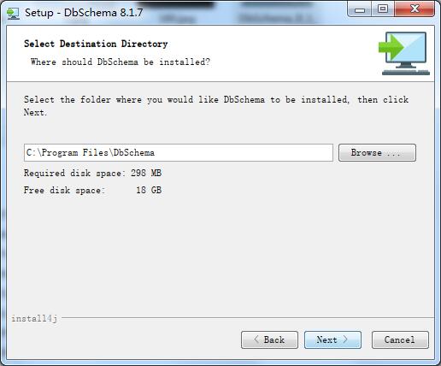This screenshot has width=441, height=366.
Task: Go back to the previous setup step
Action: point(269,339)
